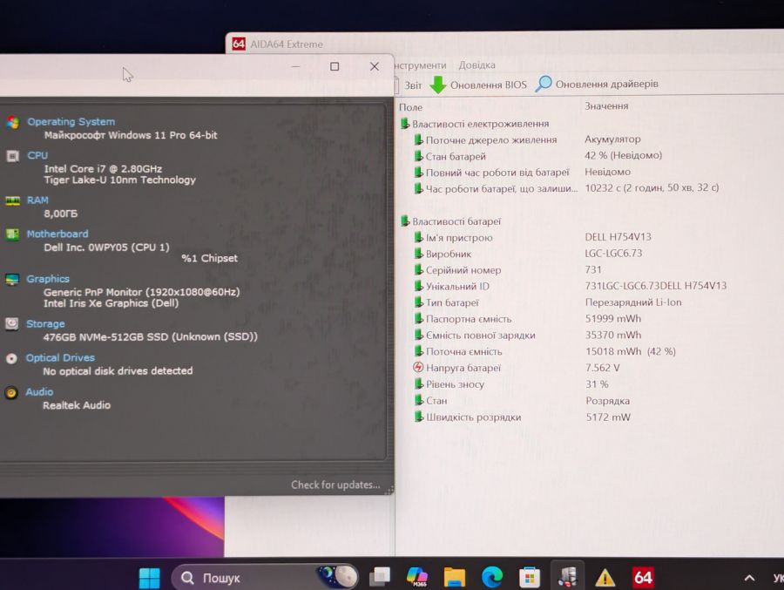Select Ємність повної зарядки row

point(528,335)
